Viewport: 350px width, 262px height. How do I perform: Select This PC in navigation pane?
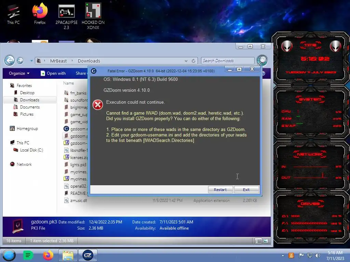(23, 143)
